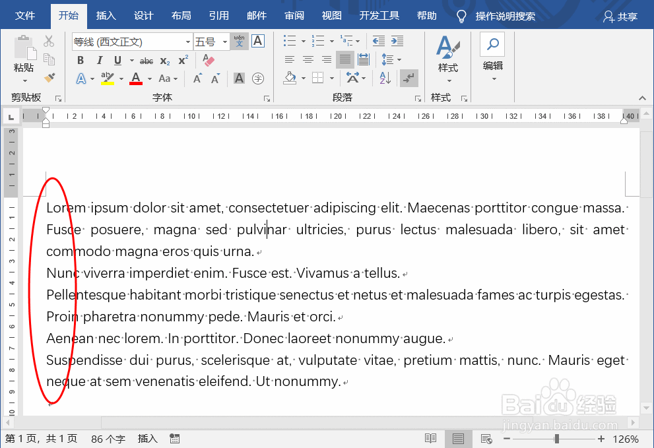The image size is (654, 448).
Task: Expand underline style dropdown arrow
Action: pos(132,61)
